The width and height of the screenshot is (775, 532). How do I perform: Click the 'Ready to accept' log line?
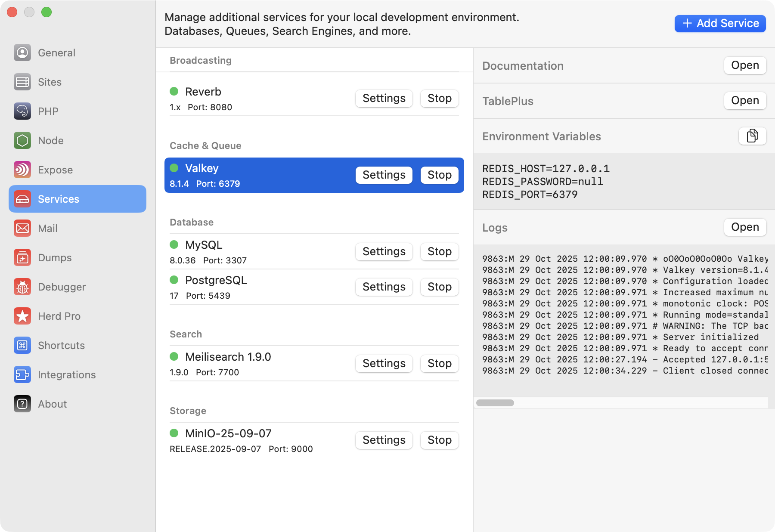point(625,348)
